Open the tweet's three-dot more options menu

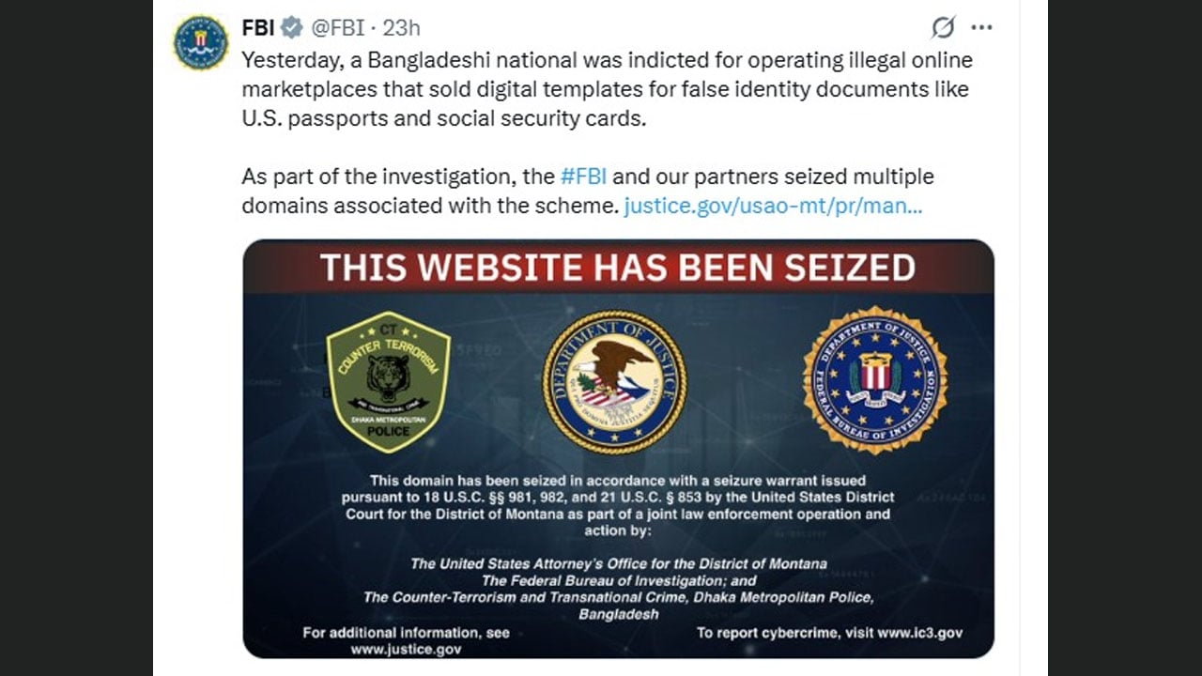coord(981,28)
